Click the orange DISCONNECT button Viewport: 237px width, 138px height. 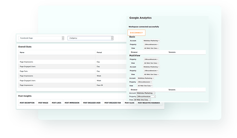[x=136, y=33]
